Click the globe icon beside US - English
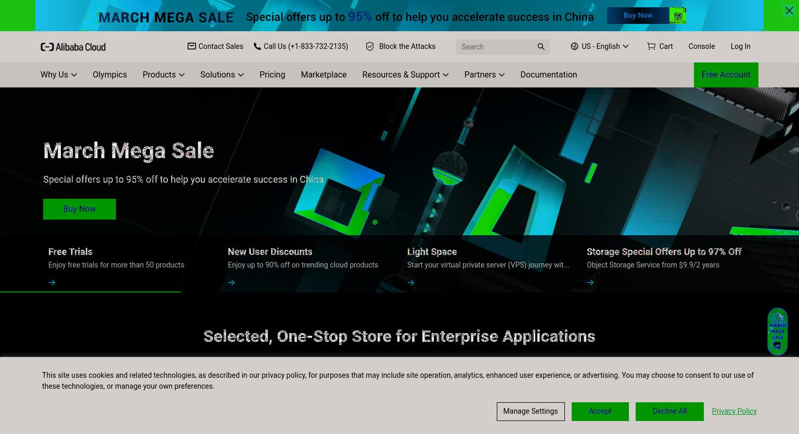799x434 pixels. click(x=574, y=46)
